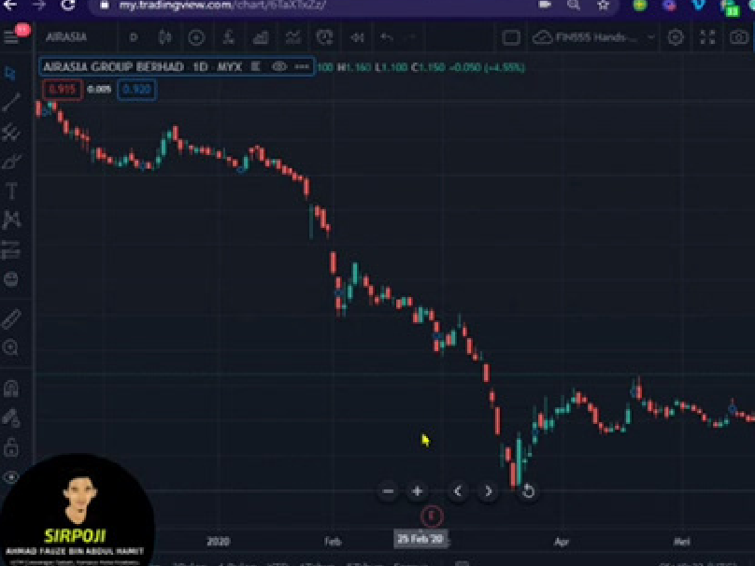Click the my.tradingview.com address bar
Screen dimensions: 755x566
pyautogui.click(x=222, y=6)
